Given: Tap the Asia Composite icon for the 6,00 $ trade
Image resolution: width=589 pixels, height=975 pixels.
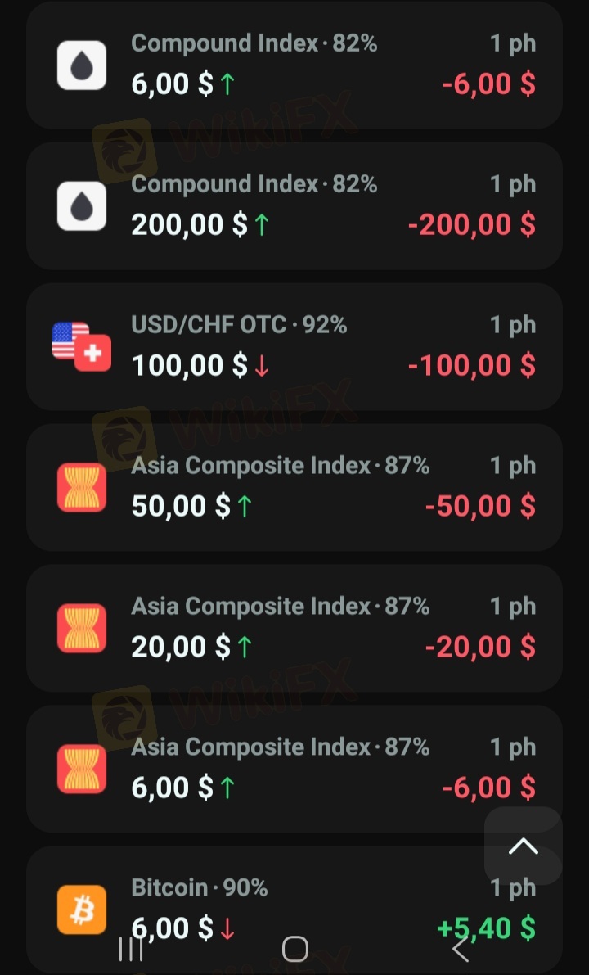Looking at the screenshot, I should tap(82, 770).
